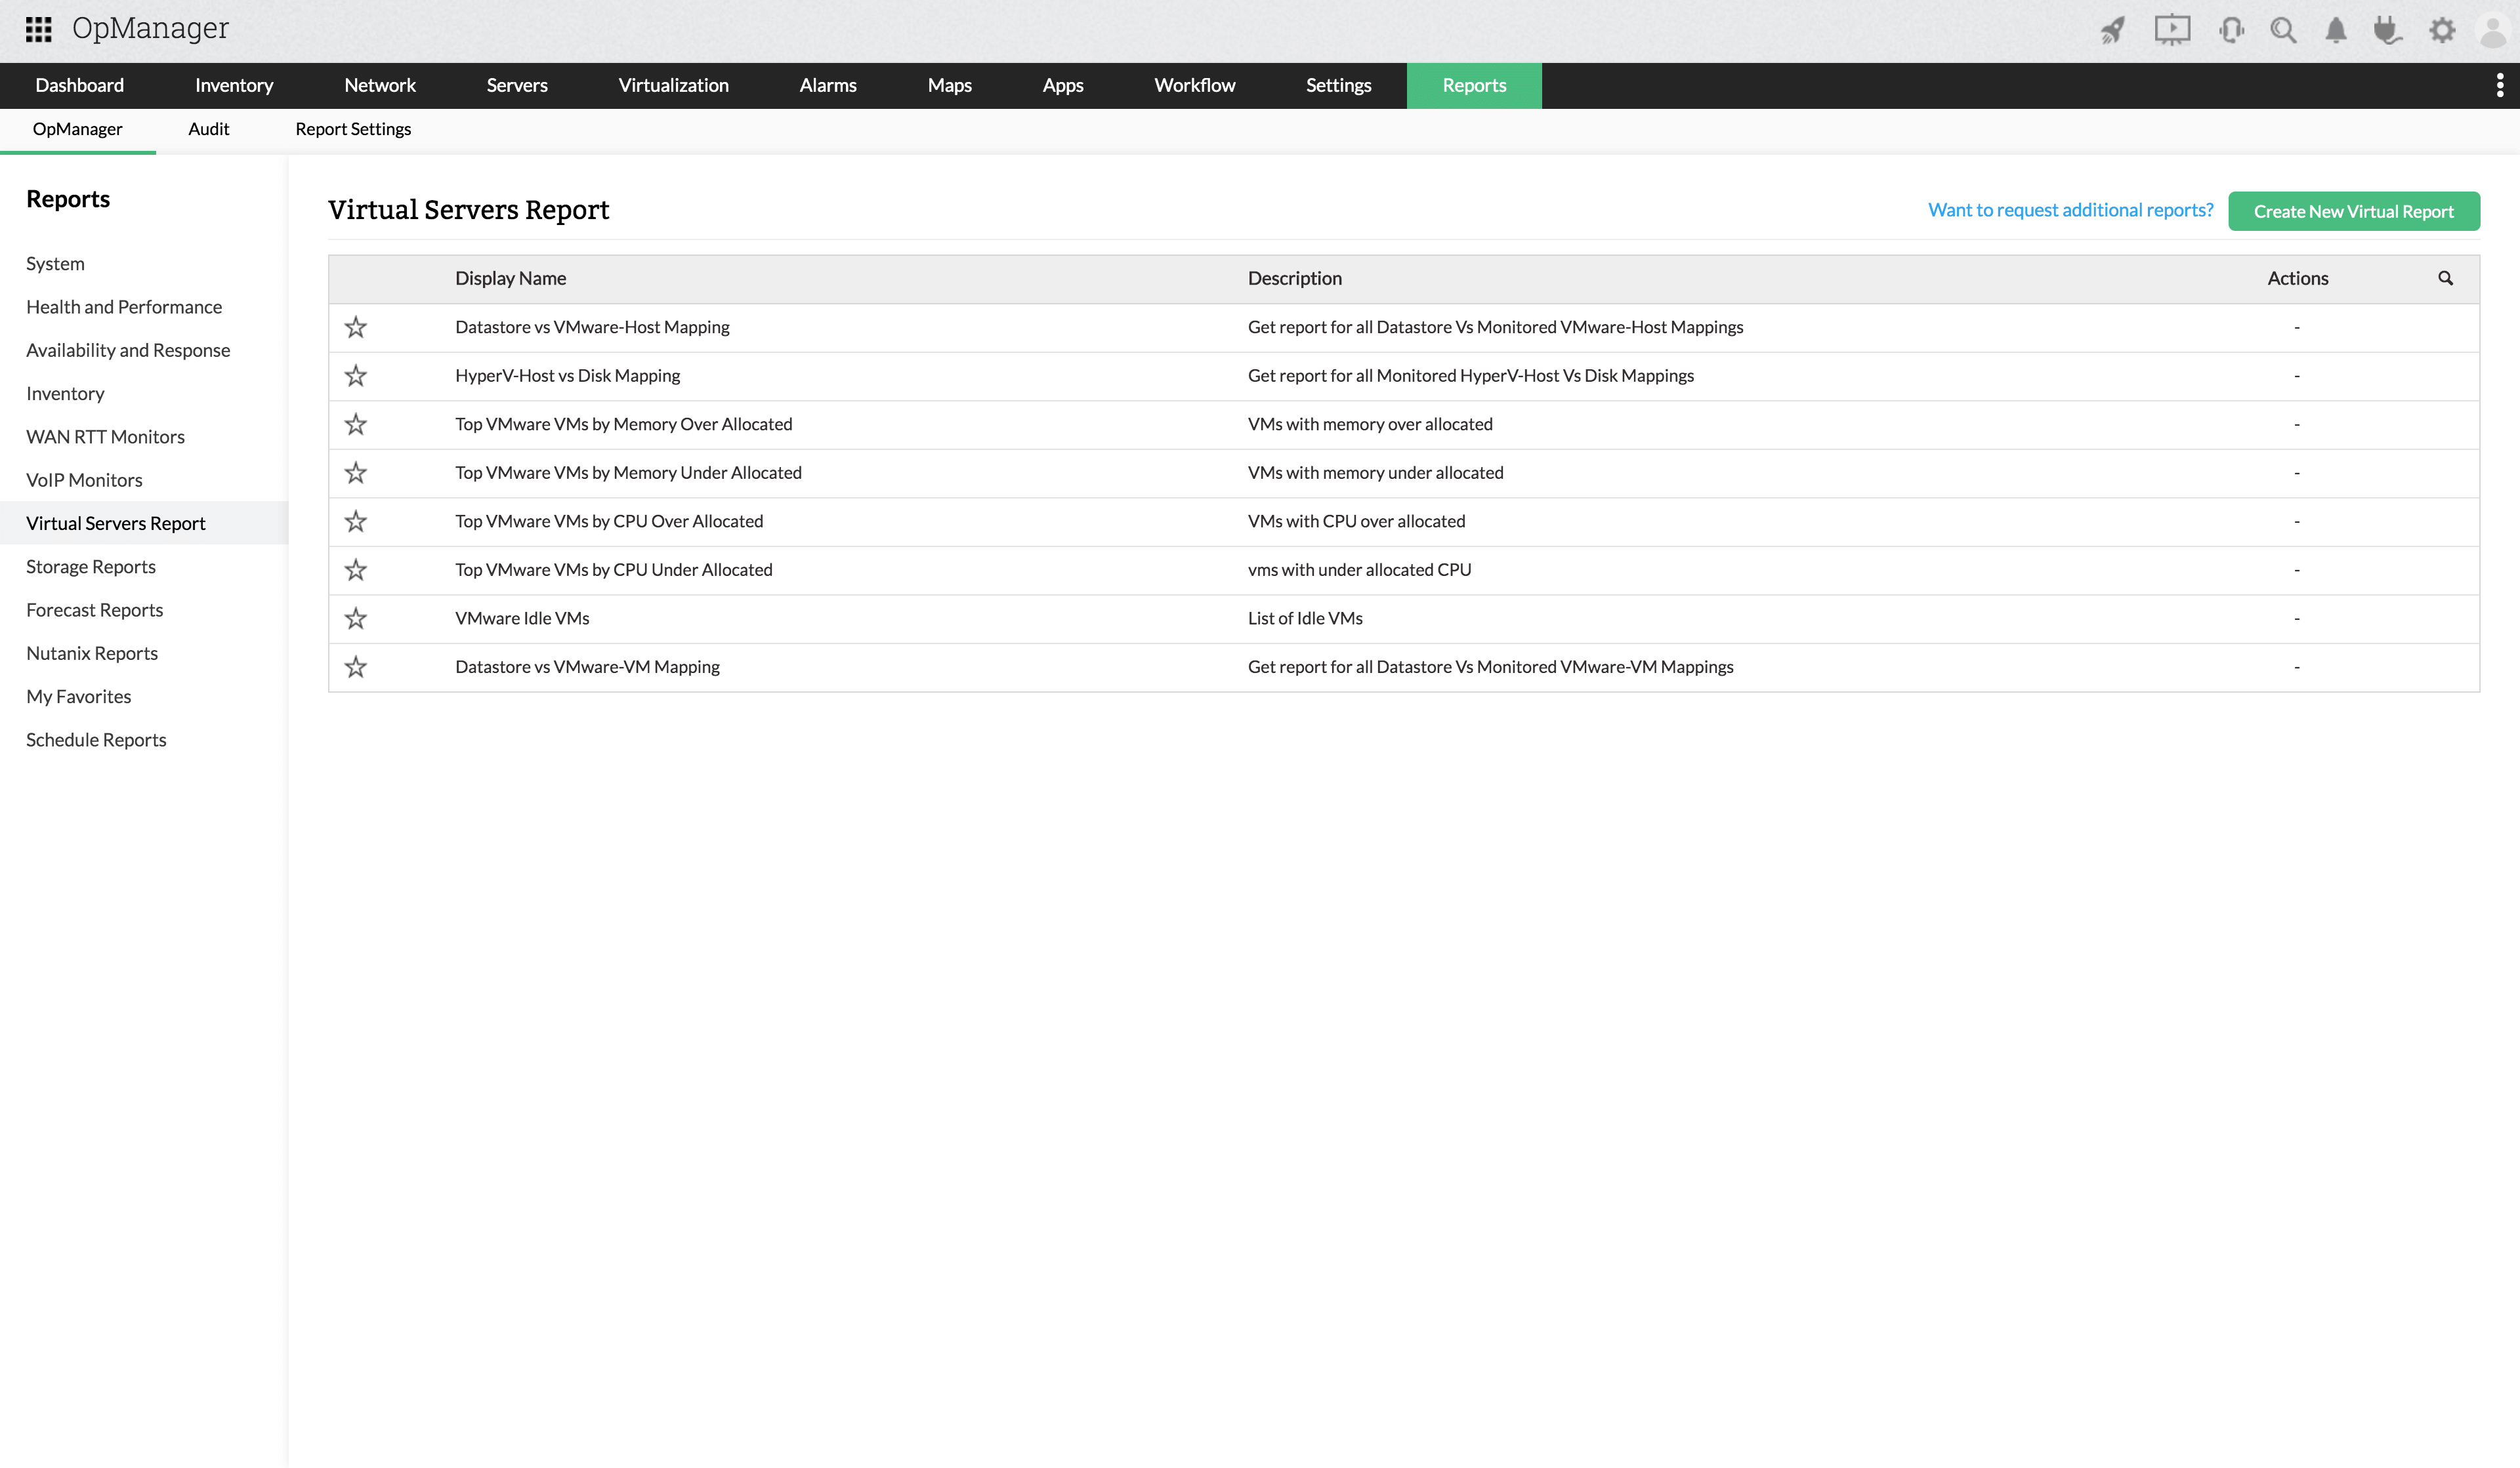The width and height of the screenshot is (2520, 1468).
Task: Select Storage Reports in sidebar
Action: pyautogui.click(x=91, y=567)
